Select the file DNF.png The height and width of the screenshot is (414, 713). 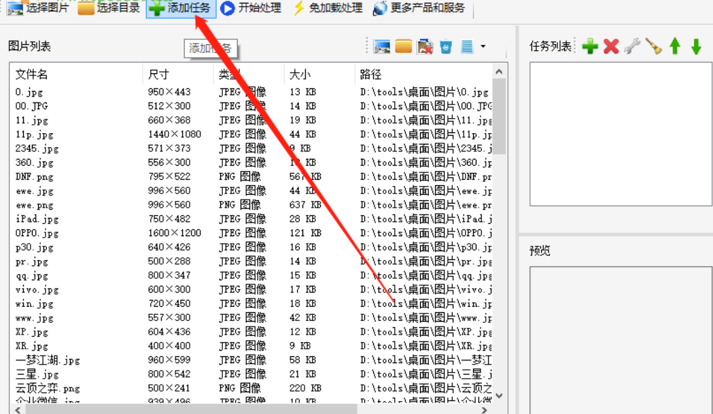(x=34, y=176)
